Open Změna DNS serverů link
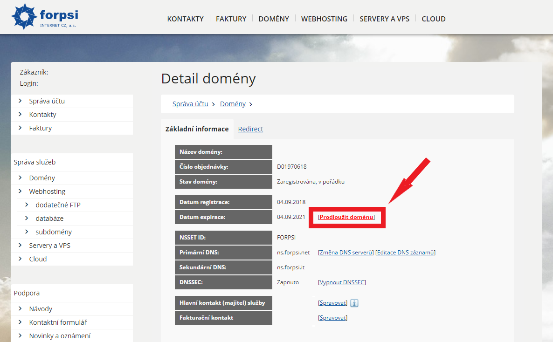 tap(346, 253)
